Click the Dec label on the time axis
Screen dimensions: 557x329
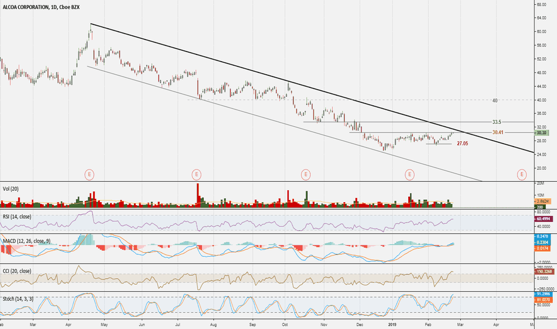point(360,324)
